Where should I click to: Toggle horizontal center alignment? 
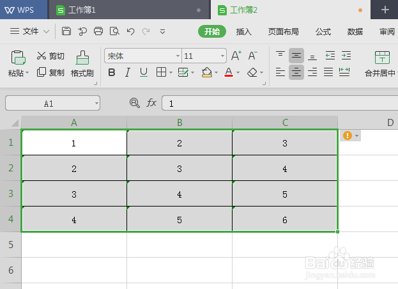[x=296, y=72]
